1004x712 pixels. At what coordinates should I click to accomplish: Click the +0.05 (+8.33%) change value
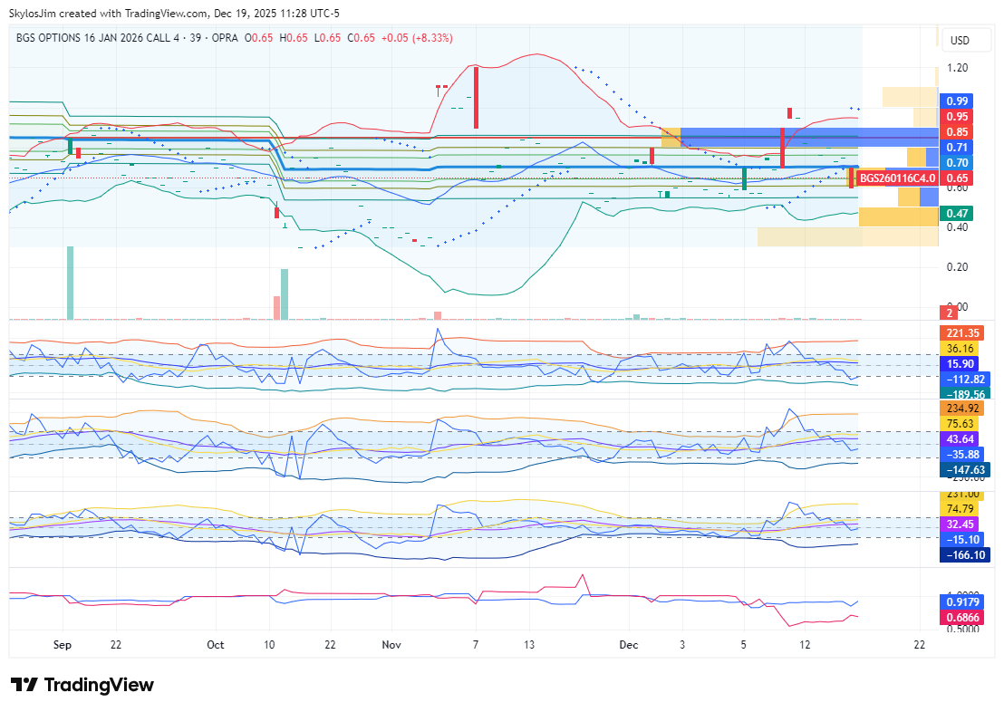tap(417, 38)
